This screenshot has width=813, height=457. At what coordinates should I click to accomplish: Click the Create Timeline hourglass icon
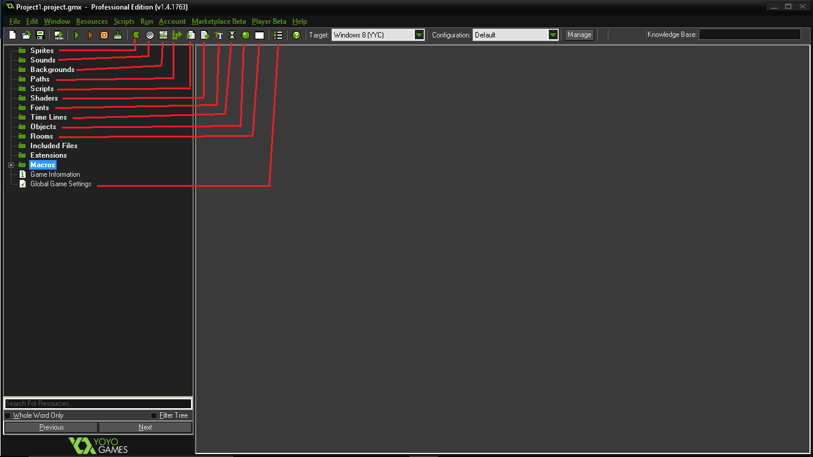tap(232, 35)
